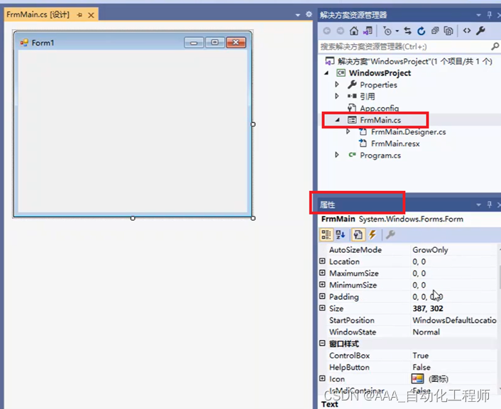The height and width of the screenshot is (409, 501).
Task: Pin the Properties panel with pushpin
Action: pos(488,205)
